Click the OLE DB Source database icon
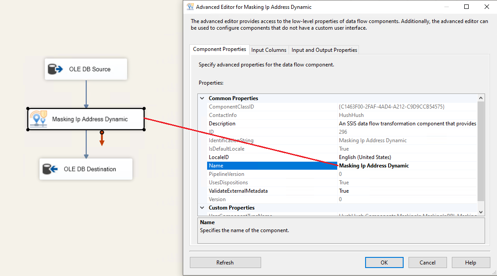 pos(55,70)
